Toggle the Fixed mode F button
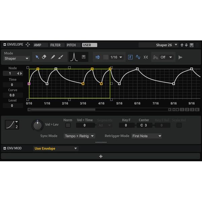The height and width of the screenshot is (202, 202). click(130, 57)
